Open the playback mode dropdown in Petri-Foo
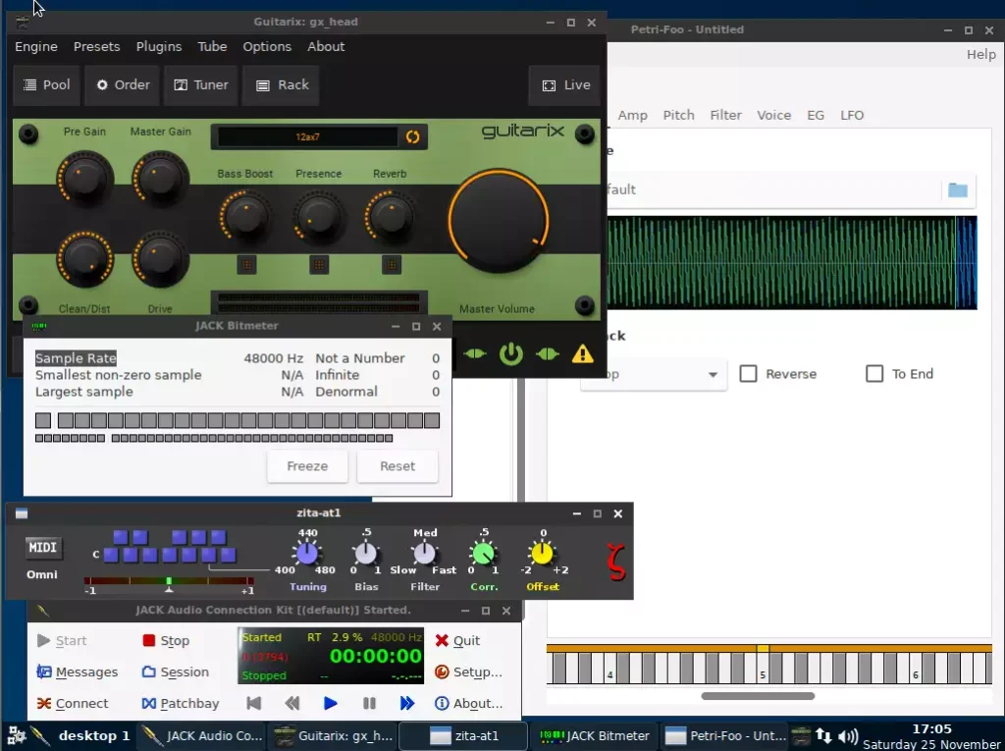The width and height of the screenshot is (1005, 751). click(x=653, y=375)
